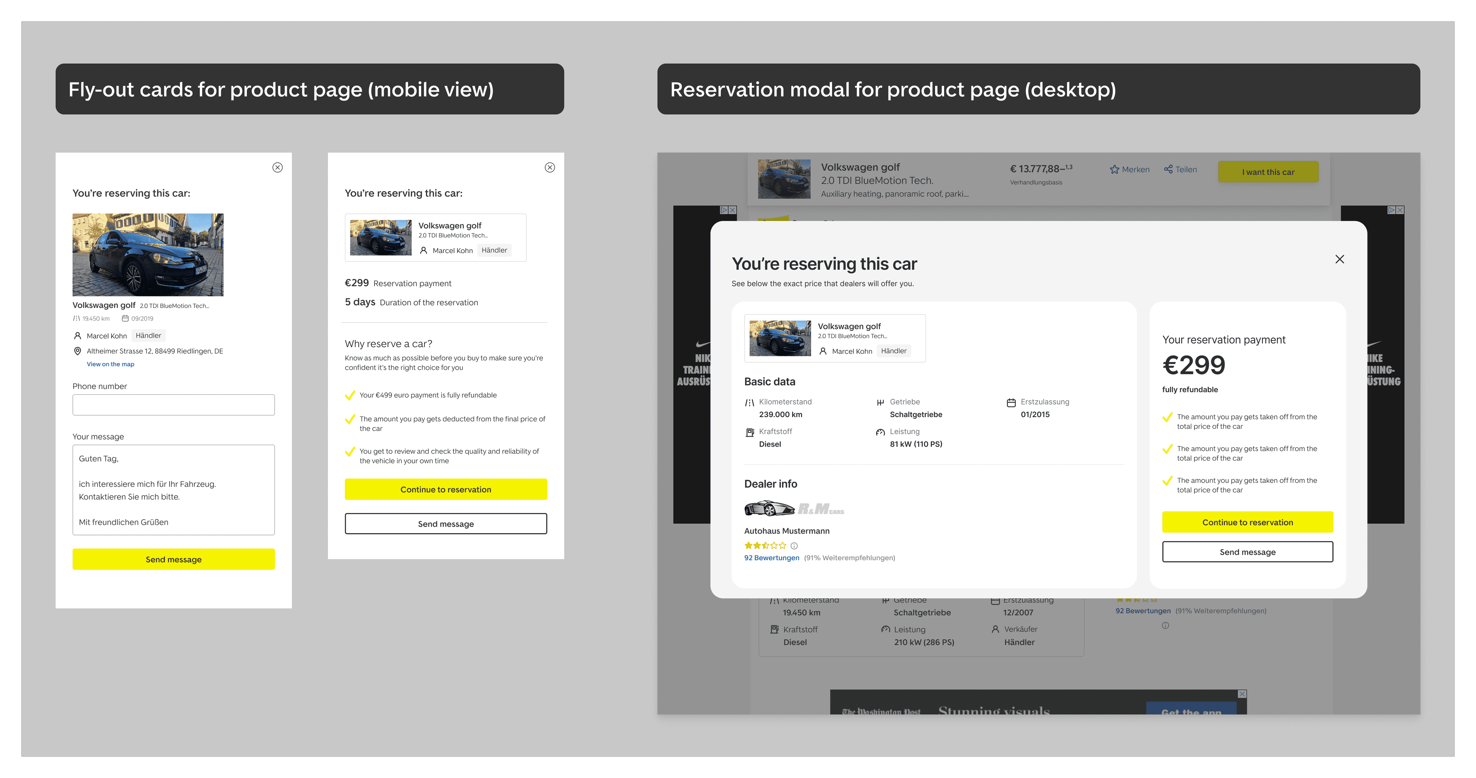Click inside the Your message text area

[x=173, y=490]
